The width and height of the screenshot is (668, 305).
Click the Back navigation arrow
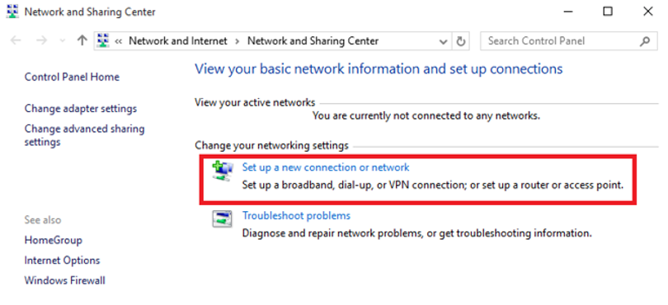(16, 41)
